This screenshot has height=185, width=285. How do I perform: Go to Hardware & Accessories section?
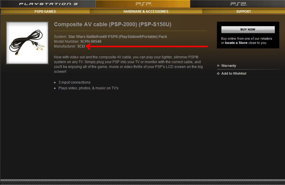coord(146,11)
